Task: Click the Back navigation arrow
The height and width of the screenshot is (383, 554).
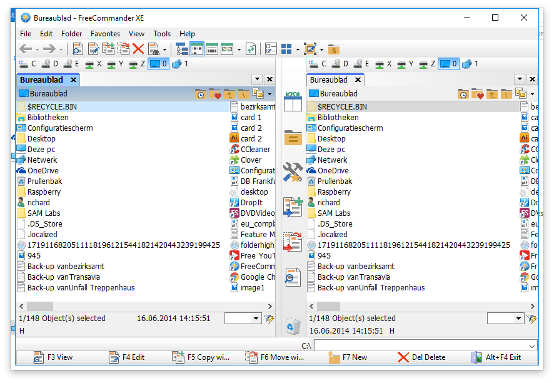Action: [26, 49]
